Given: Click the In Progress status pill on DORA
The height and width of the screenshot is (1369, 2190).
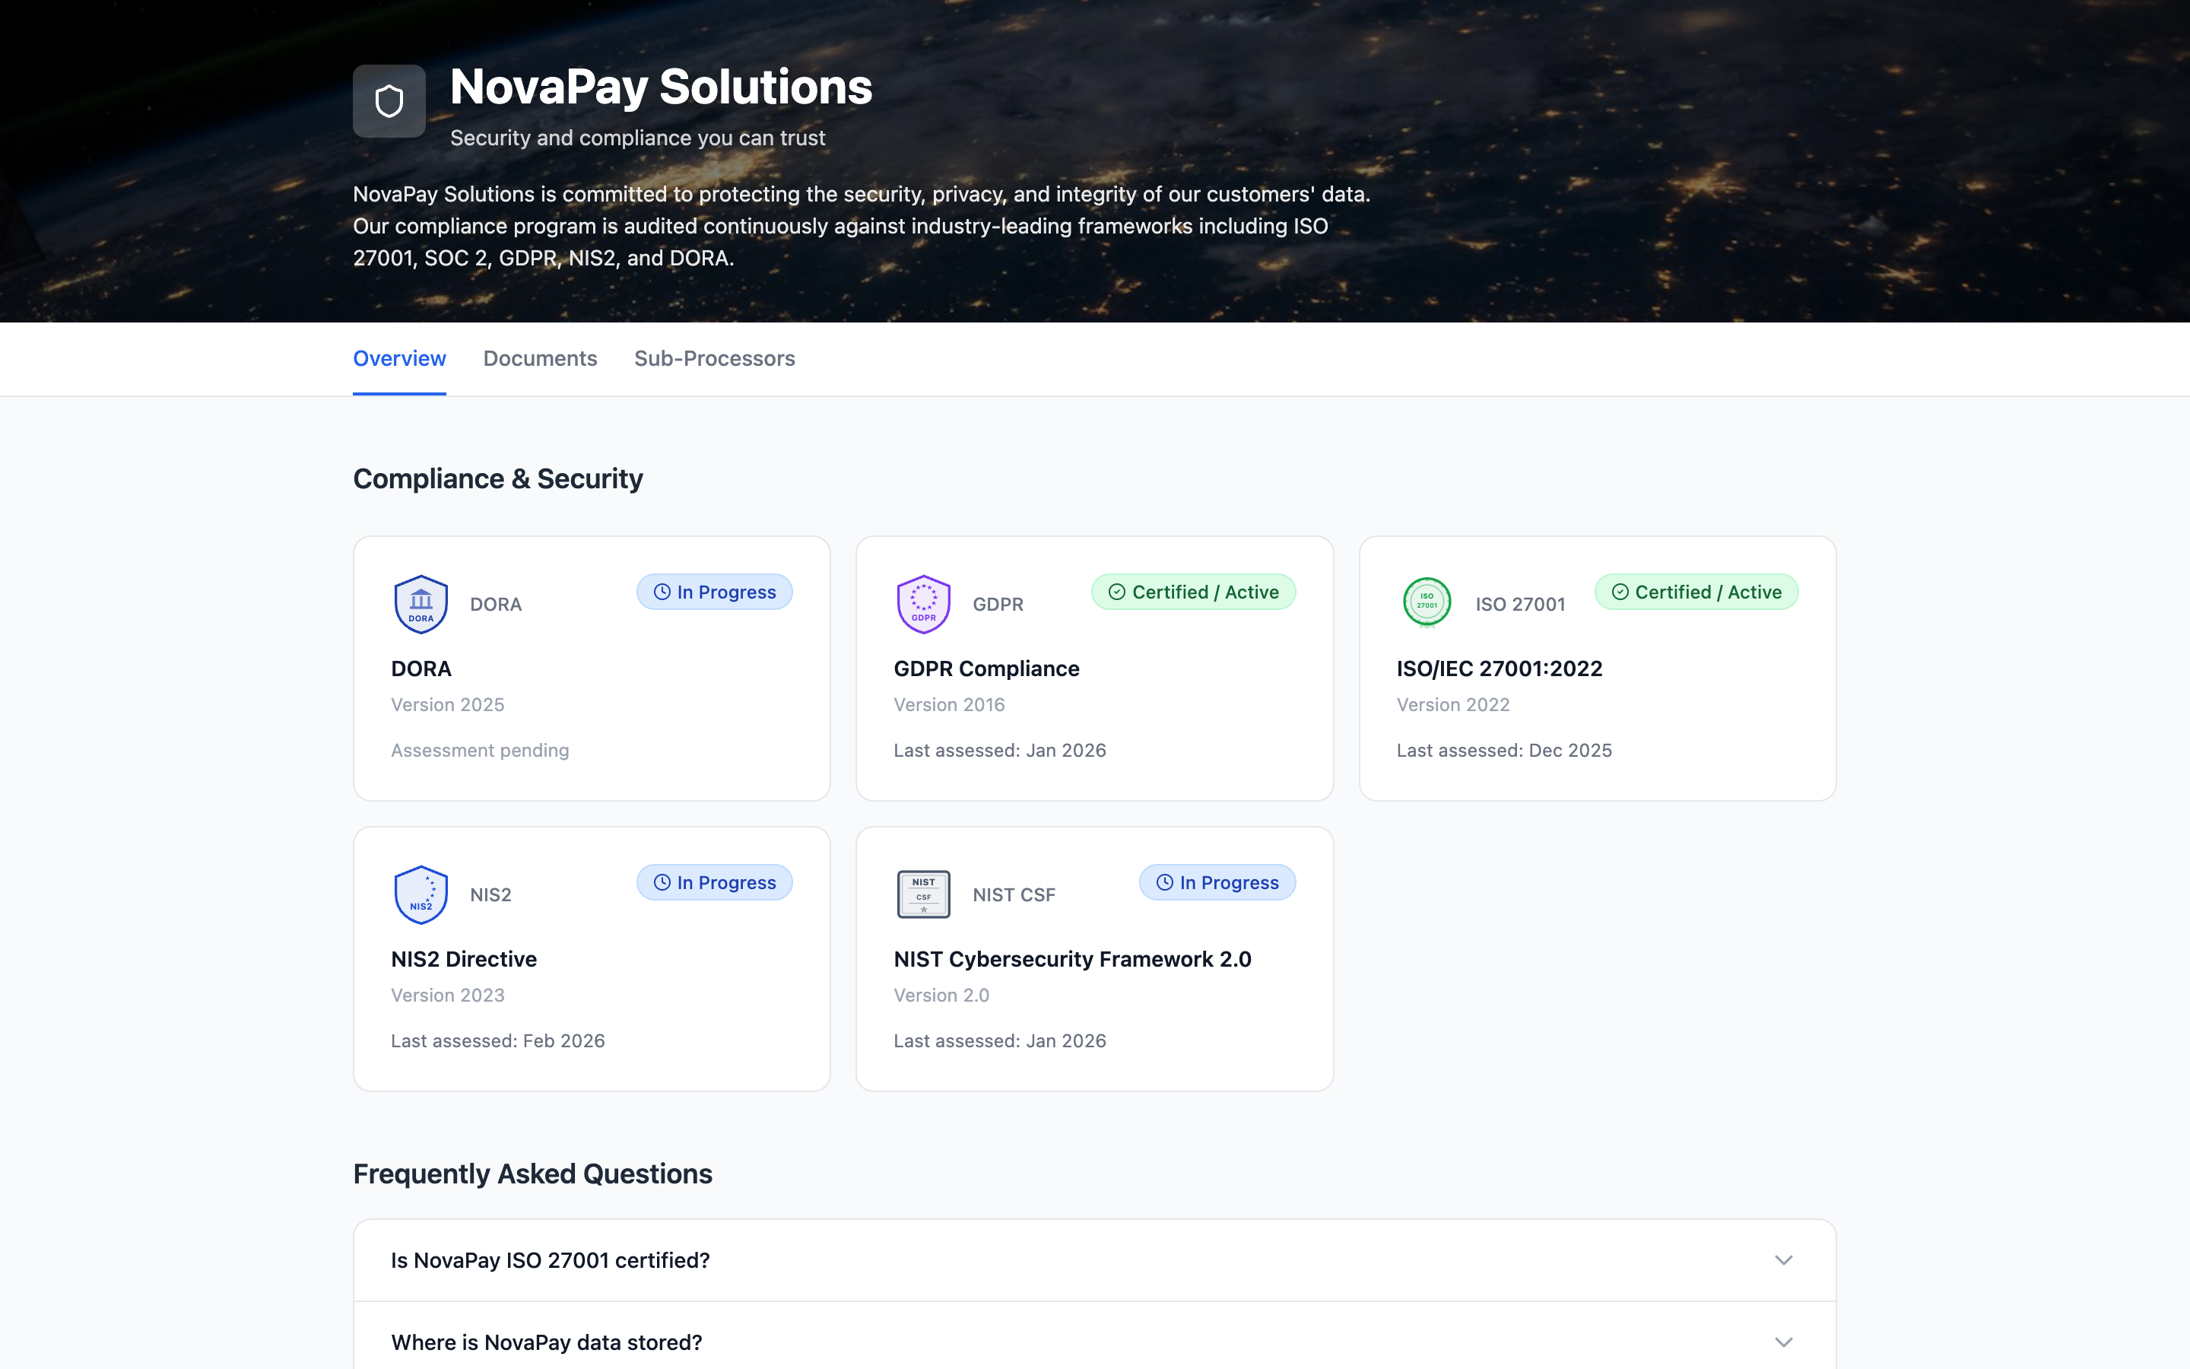Looking at the screenshot, I should (x=714, y=591).
